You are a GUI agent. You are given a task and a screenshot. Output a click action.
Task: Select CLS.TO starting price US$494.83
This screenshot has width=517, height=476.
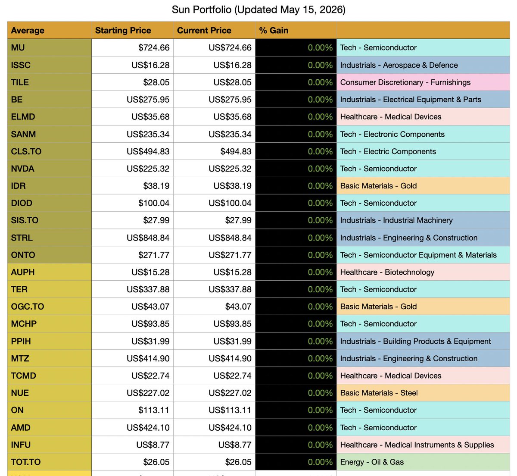[132, 151]
